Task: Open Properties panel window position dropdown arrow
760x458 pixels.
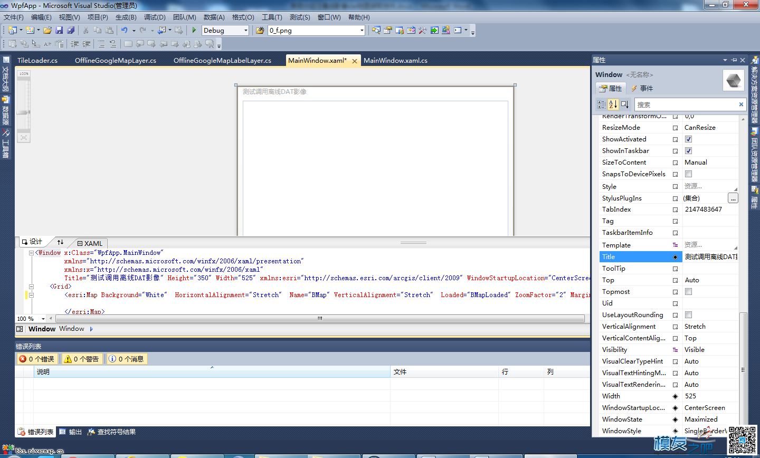Action: point(725,60)
